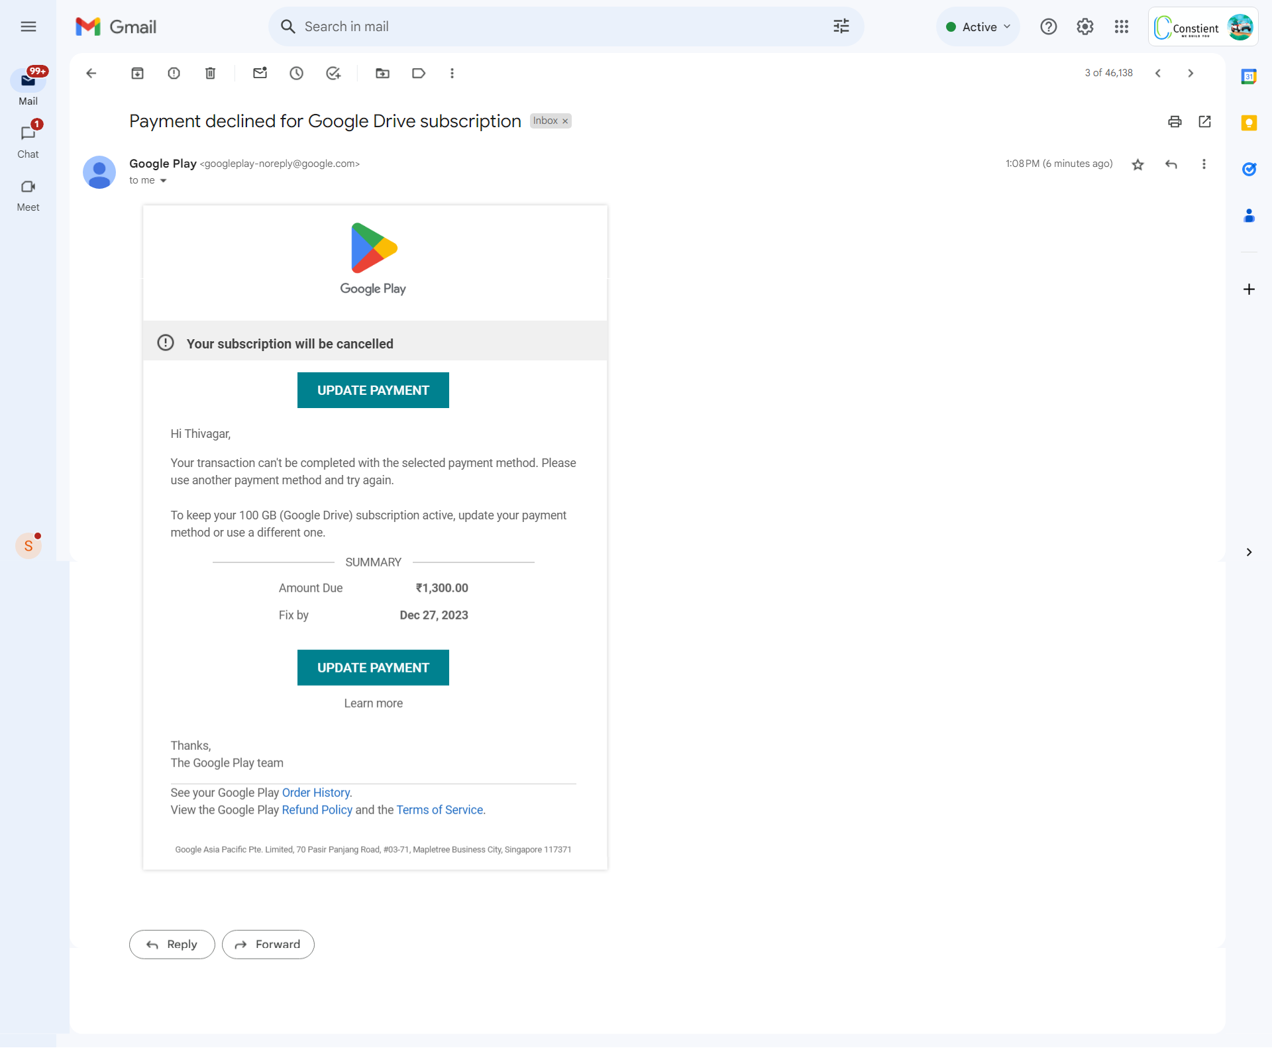Star the Google Play message
1272x1048 pixels.
1138,164
